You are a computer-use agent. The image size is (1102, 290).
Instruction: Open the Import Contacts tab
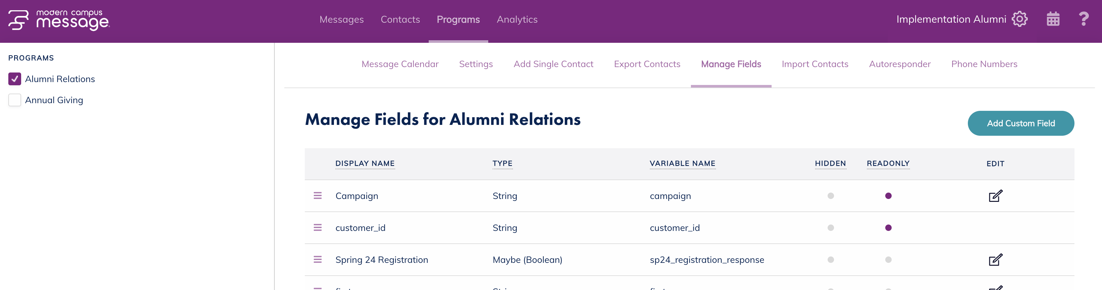(x=814, y=64)
